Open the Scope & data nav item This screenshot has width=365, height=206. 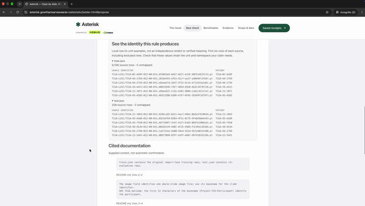[x=246, y=28]
